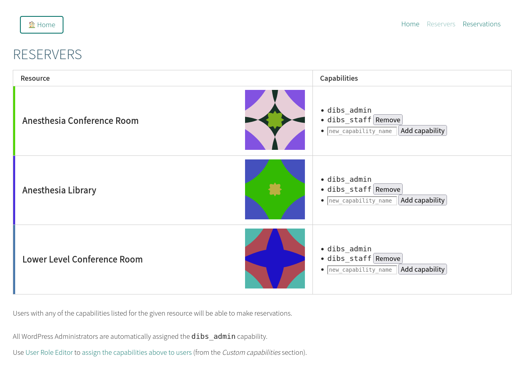Image resolution: width=530 pixels, height=368 pixels.
Task: Select the Anesthesia Conference Room resource name
Action: point(81,121)
